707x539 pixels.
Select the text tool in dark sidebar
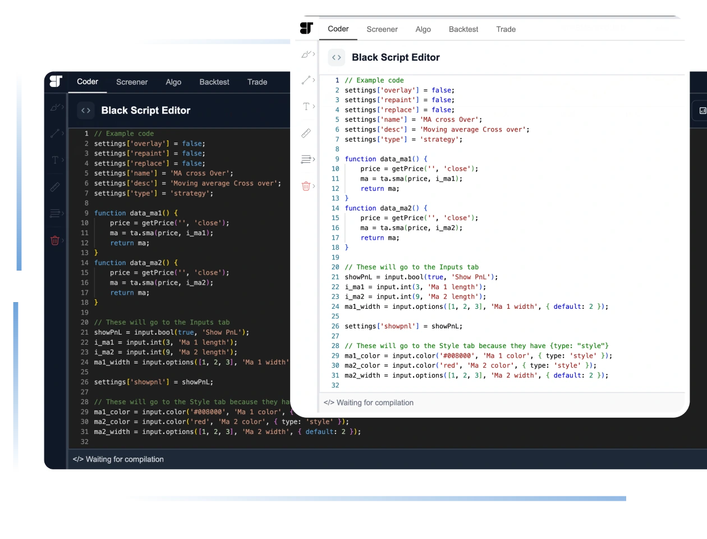pyautogui.click(x=55, y=160)
